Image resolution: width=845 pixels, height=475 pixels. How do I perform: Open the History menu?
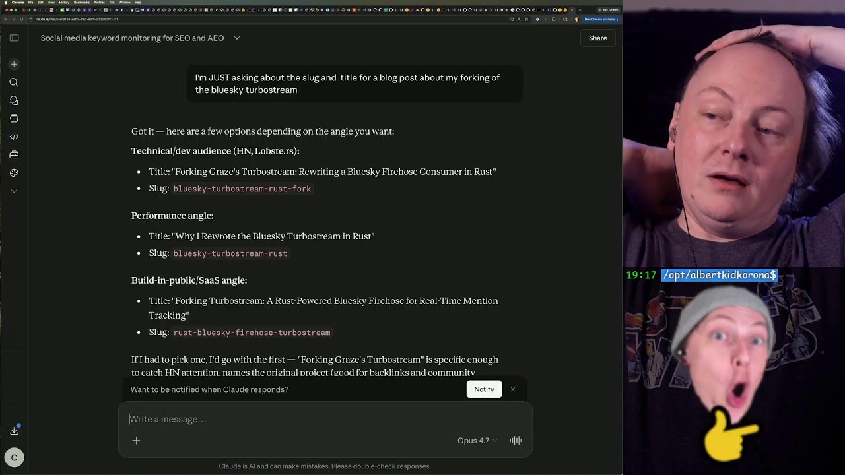[64, 3]
